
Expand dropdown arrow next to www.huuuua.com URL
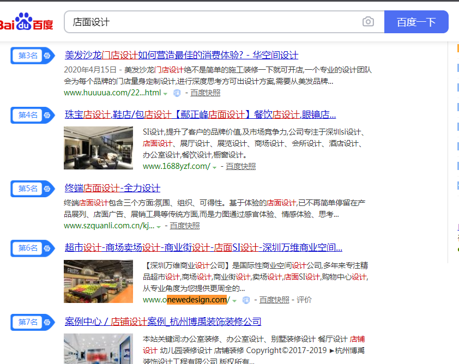tap(165, 94)
